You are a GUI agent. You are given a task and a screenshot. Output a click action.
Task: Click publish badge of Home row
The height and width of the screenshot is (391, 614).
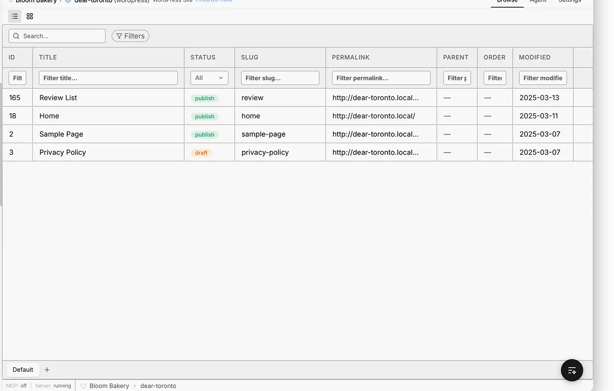pos(205,116)
